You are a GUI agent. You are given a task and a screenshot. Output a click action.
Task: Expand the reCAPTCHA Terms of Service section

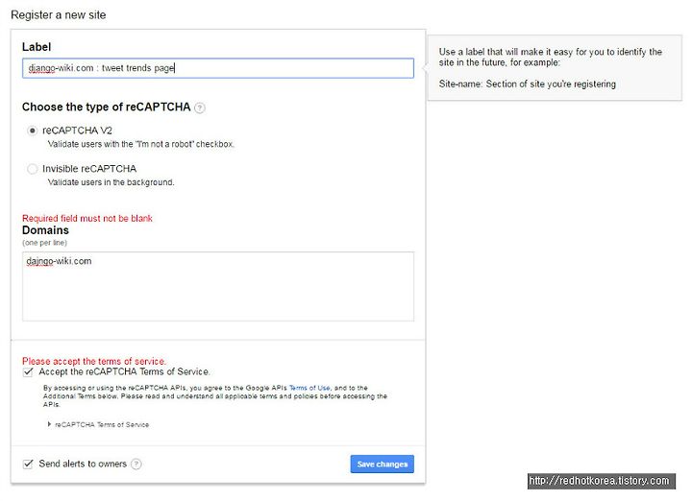click(98, 425)
